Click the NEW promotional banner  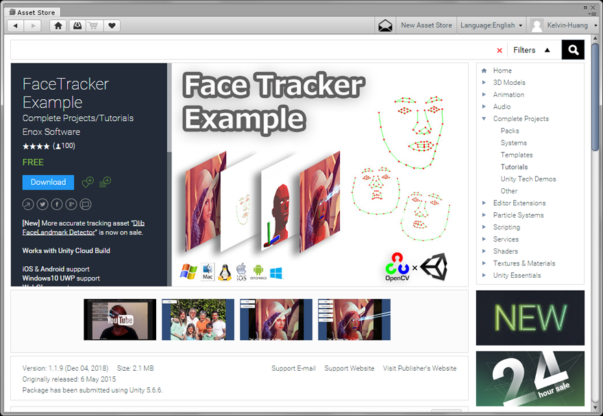[530, 317]
